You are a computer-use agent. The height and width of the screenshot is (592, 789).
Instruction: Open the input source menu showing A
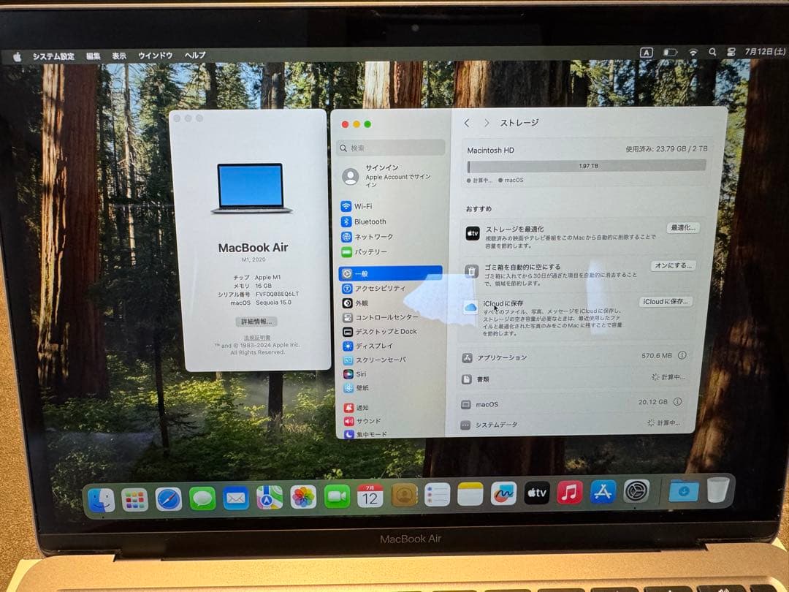pyautogui.click(x=647, y=53)
